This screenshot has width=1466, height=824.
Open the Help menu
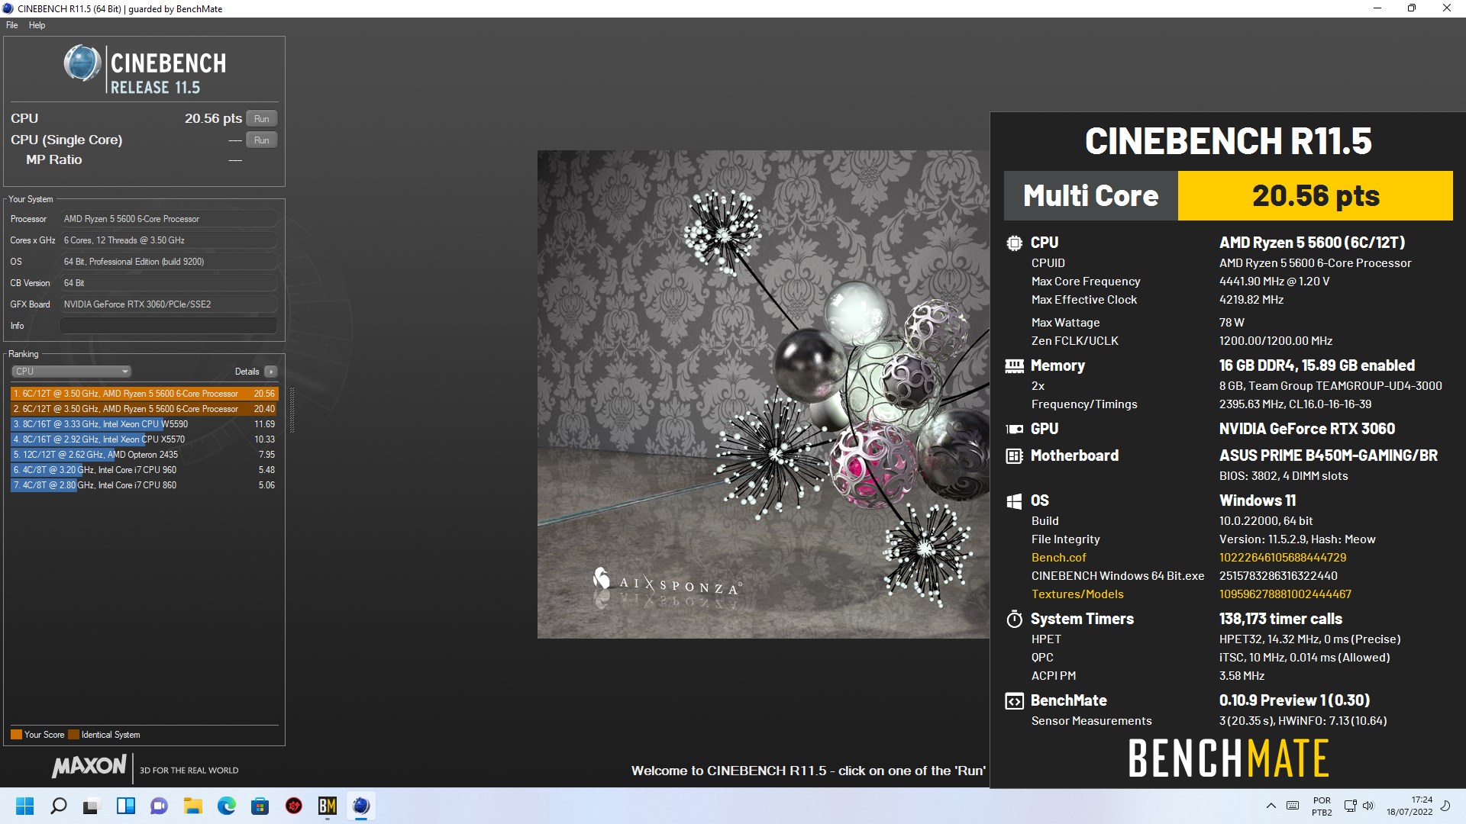pos(37,25)
